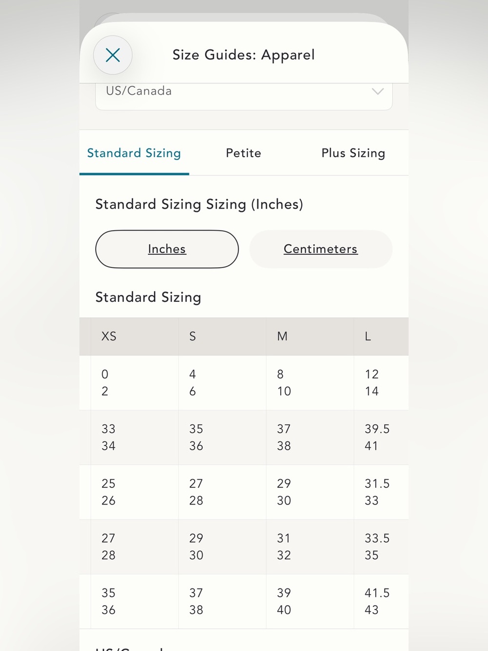Click the XS size numbers 0 2 cell
The image size is (488, 651).
point(135,383)
